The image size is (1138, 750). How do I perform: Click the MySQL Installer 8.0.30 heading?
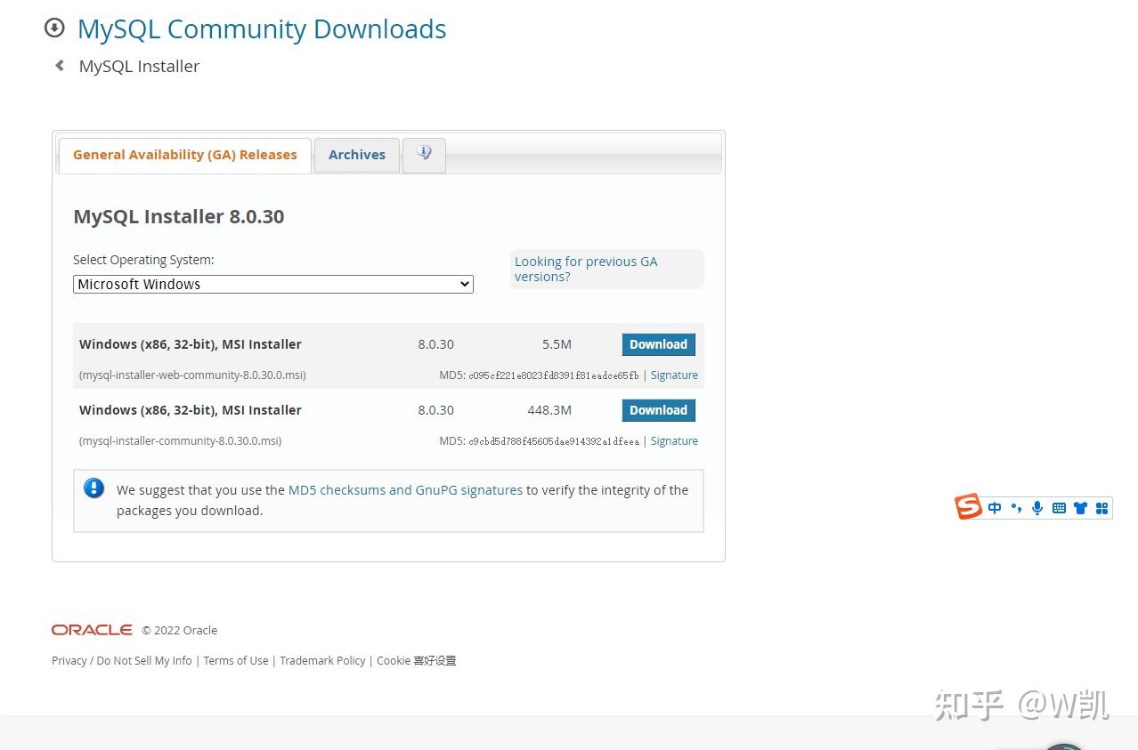tap(179, 217)
